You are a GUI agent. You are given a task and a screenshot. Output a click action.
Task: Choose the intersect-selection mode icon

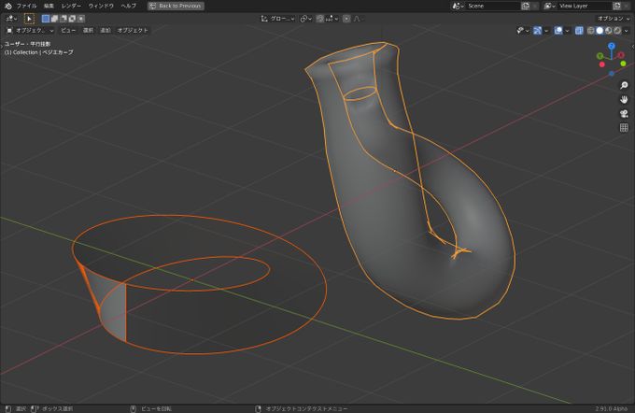pyautogui.click(x=81, y=19)
